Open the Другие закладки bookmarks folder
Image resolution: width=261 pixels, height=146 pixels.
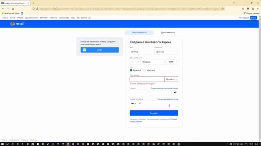point(252,13)
